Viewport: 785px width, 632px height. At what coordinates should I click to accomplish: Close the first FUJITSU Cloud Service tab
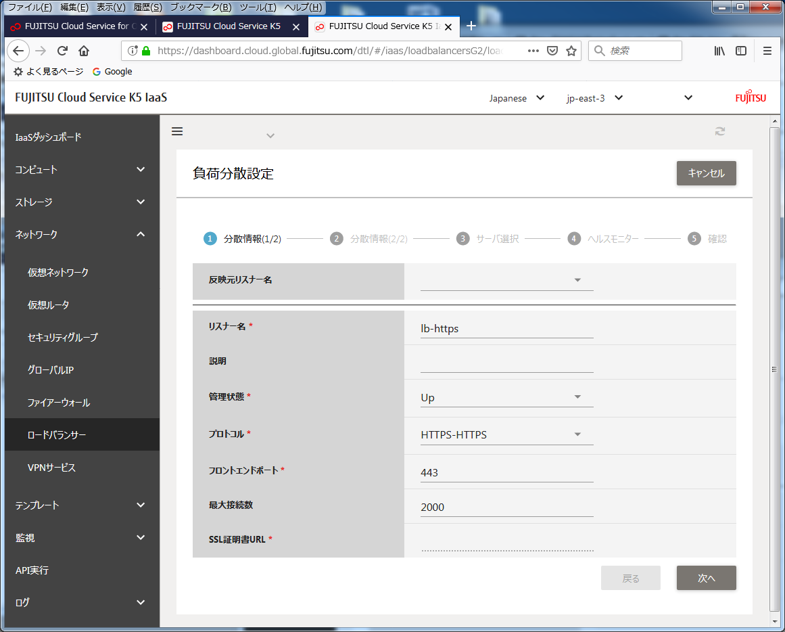coord(144,27)
